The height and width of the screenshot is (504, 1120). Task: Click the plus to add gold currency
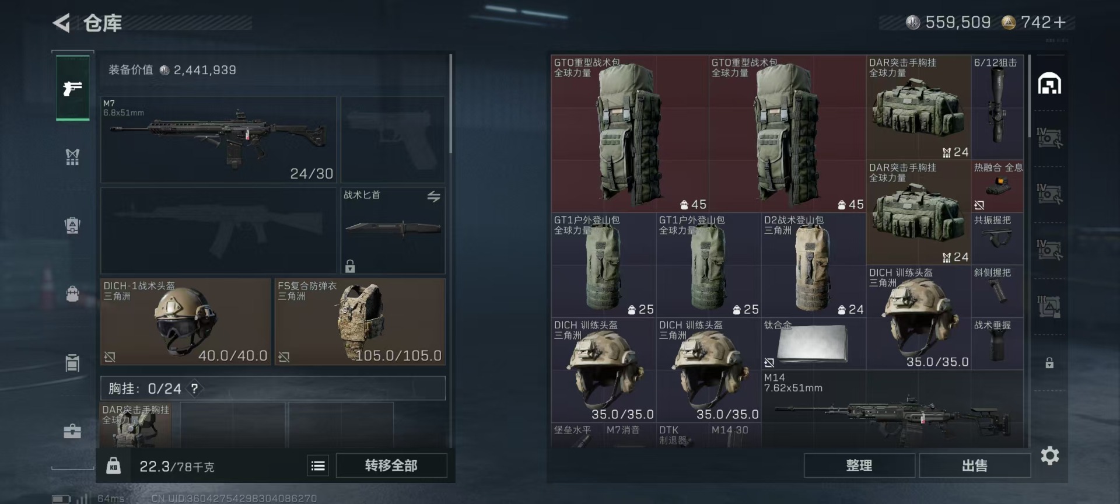pos(1060,22)
